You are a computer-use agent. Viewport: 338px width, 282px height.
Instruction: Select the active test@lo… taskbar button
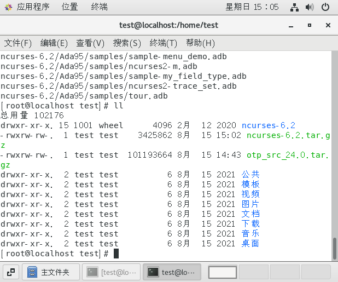point(172,272)
